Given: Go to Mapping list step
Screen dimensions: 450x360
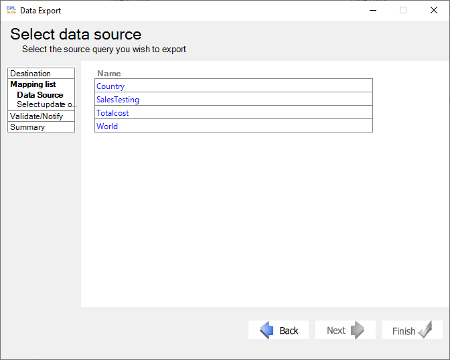Looking at the screenshot, I should click(33, 84).
